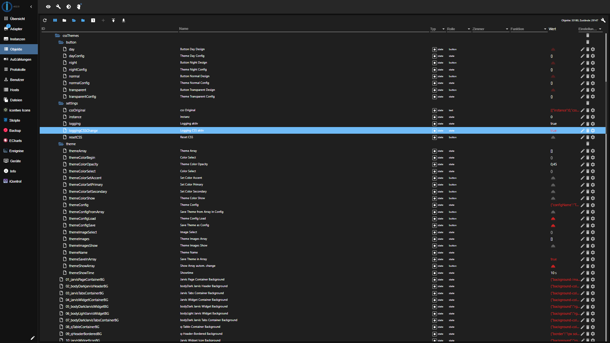Collapse the theme folder
610x343 pixels.
click(61, 144)
